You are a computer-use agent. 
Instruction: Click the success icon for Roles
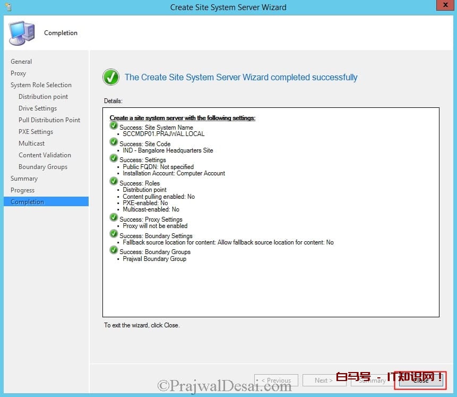pyautogui.click(x=114, y=182)
